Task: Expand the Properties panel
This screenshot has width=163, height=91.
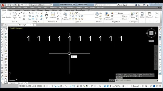Action: point(116,22)
